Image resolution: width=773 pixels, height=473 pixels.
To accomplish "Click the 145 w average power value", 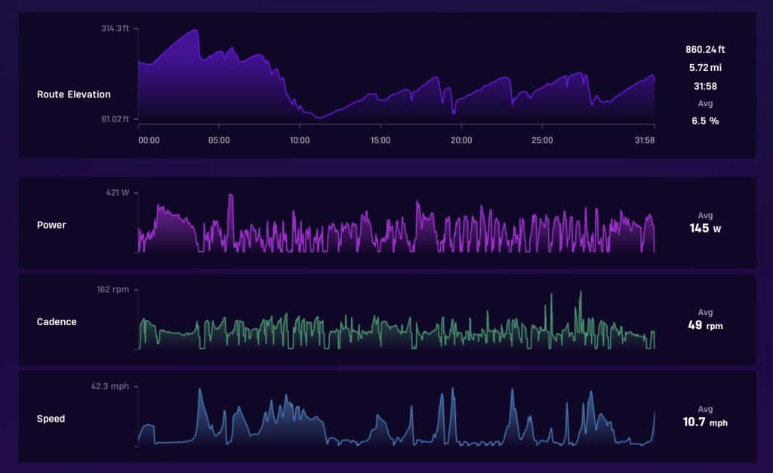I will [705, 228].
